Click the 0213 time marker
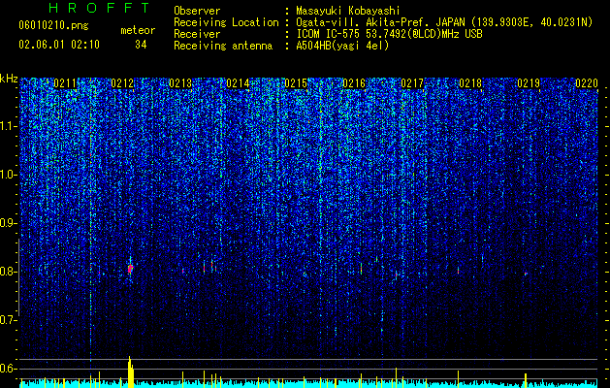The image size is (610, 388). click(180, 83)
